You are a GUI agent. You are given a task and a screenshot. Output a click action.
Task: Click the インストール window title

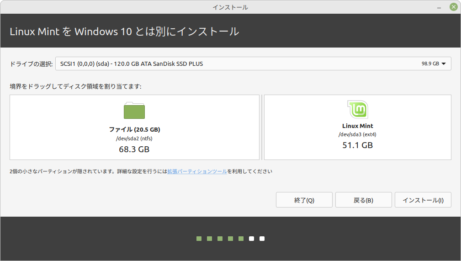pyautogui.click(x=230, y=7)
